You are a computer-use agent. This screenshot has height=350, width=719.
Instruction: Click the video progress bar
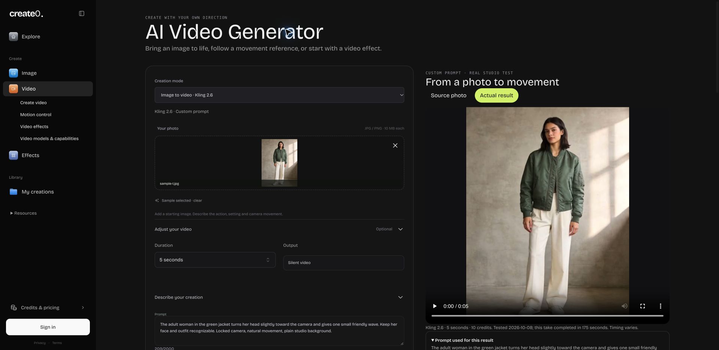[x=547, y=316]
